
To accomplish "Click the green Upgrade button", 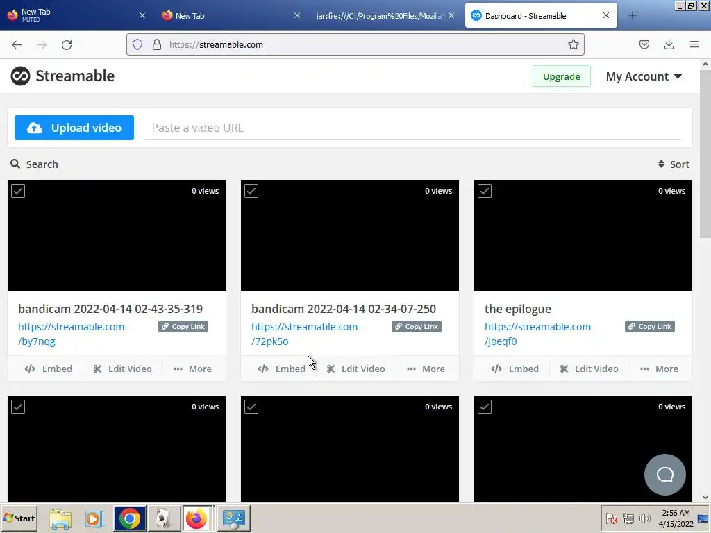I will pos(561,76).
